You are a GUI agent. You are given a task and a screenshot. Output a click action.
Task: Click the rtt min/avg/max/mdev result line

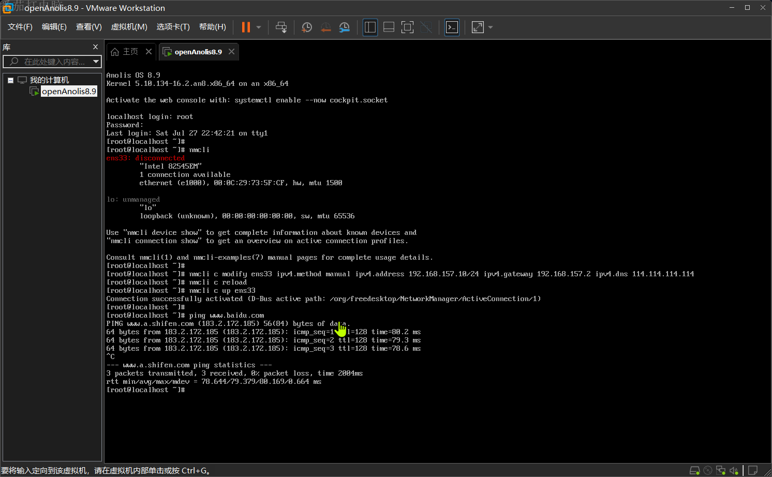click(x=214, y=381)
